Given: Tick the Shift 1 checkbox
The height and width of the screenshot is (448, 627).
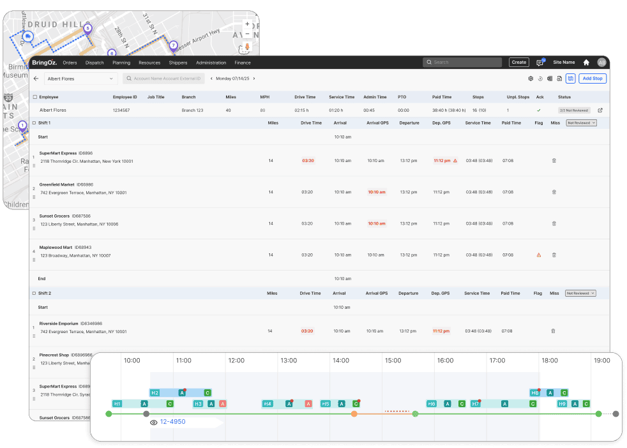Looking at the screenshot, I should click(x=34, y=123).
